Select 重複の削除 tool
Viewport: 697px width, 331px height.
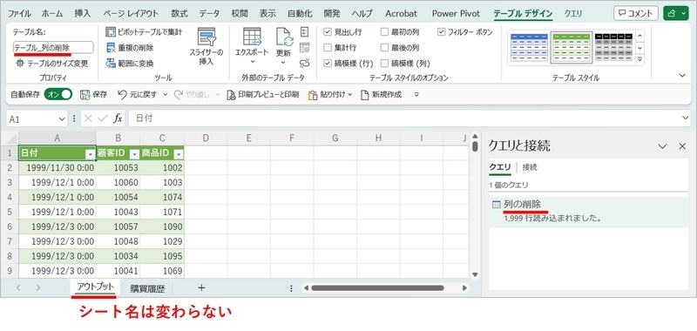tap(130, 48)
